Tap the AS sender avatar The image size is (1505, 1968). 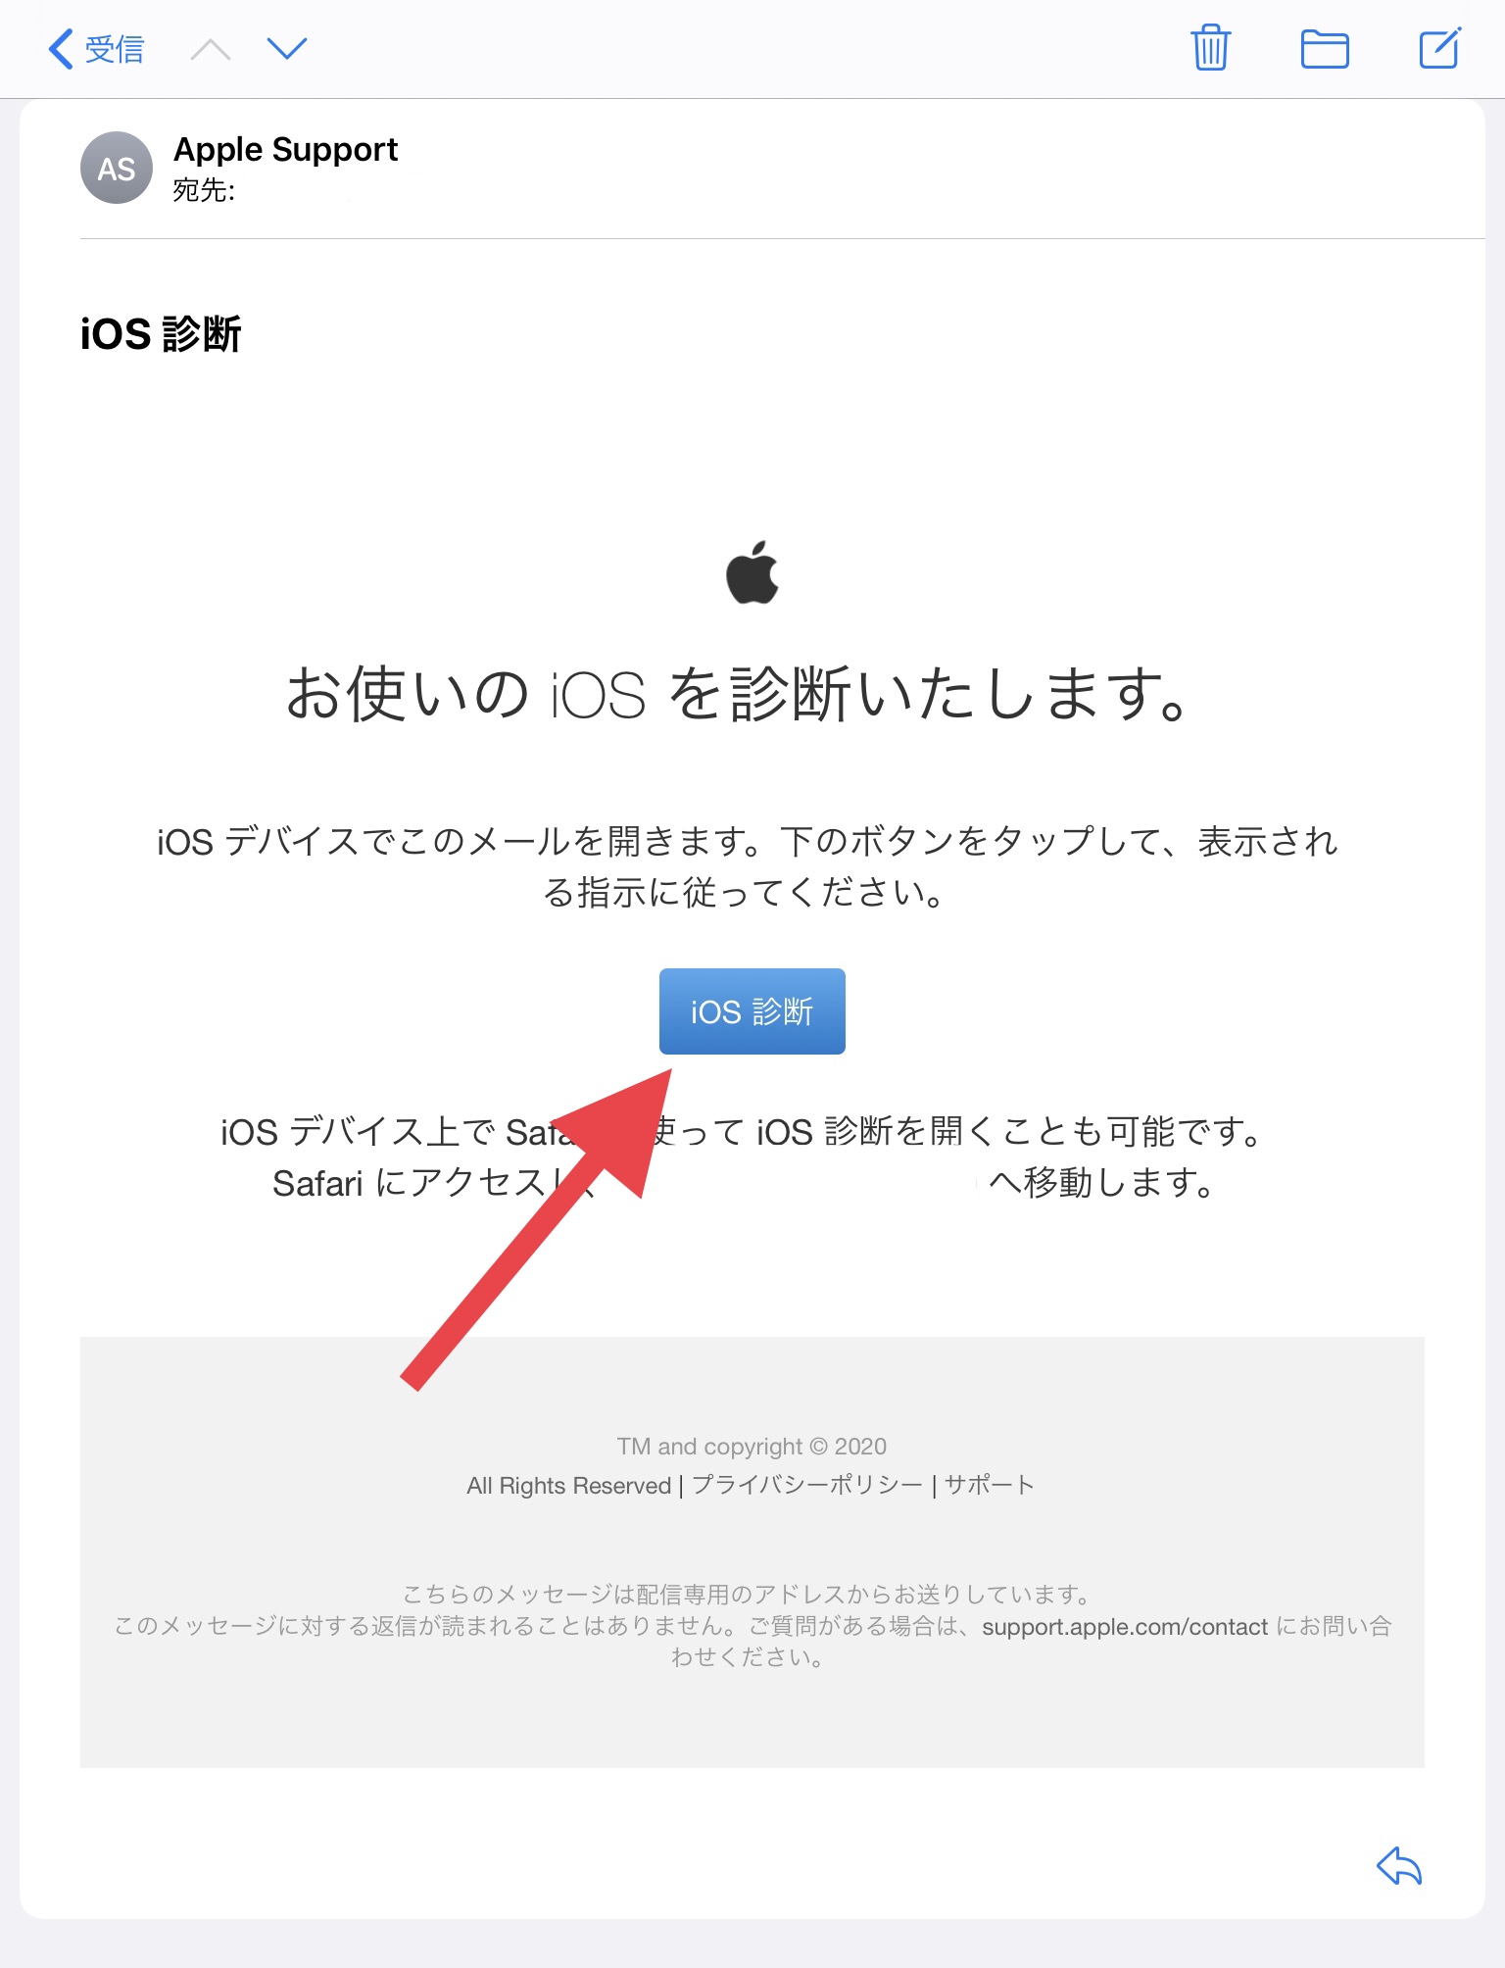point(117,169)
